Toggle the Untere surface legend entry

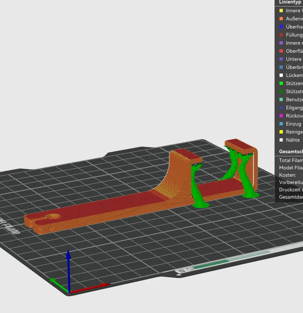tap(293, 59)
